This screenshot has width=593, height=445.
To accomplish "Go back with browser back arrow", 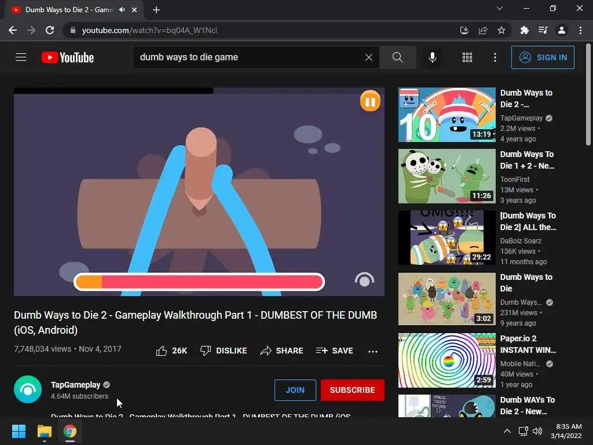I will pos(13,30).
